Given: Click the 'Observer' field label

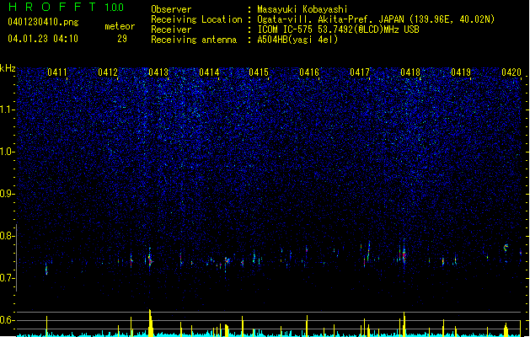Looking at the screenshot, I should click(x=171, y=9).
